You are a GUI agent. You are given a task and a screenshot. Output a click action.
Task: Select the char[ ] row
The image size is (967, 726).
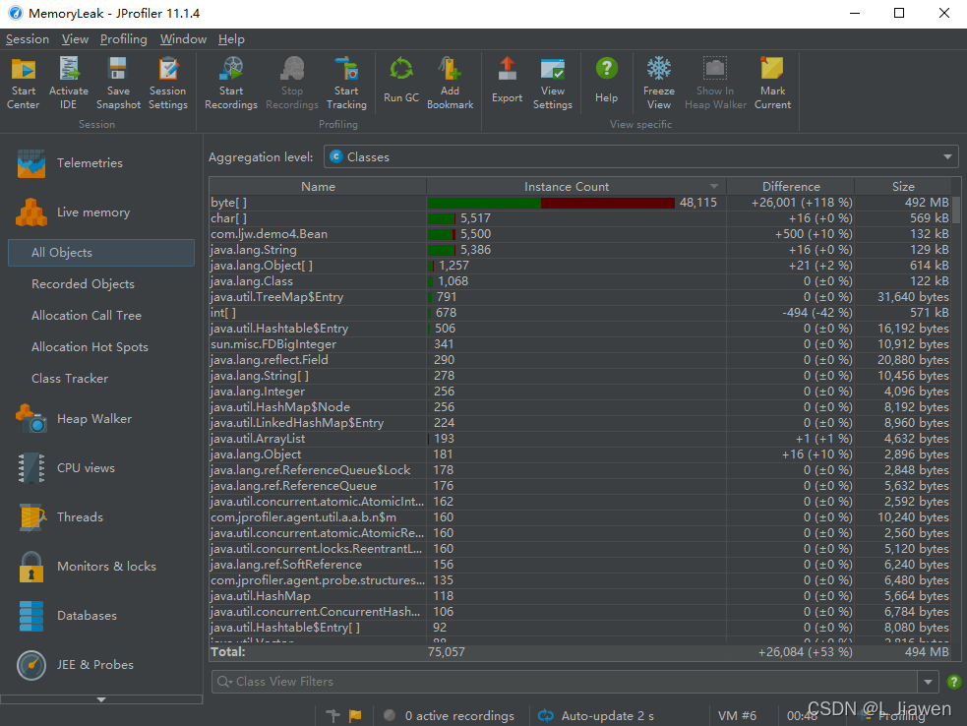tap(579, 218)
